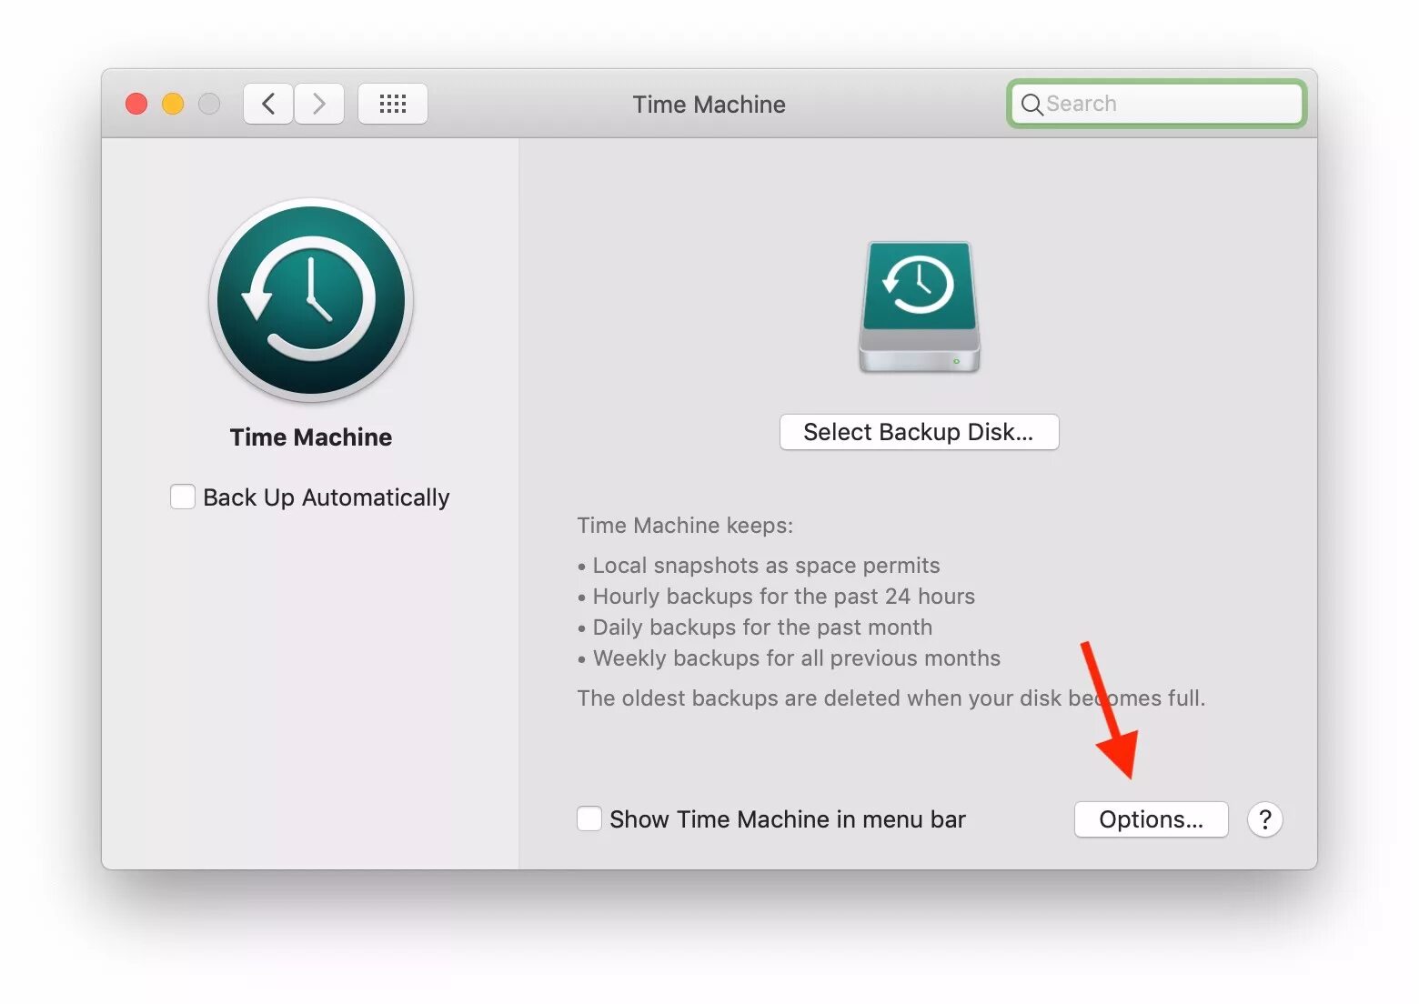Show all preferences with the grid button
Image resolution: width=1419 pixels, height=1004 pixels.
pyautogui.click(x=393, y=104)
